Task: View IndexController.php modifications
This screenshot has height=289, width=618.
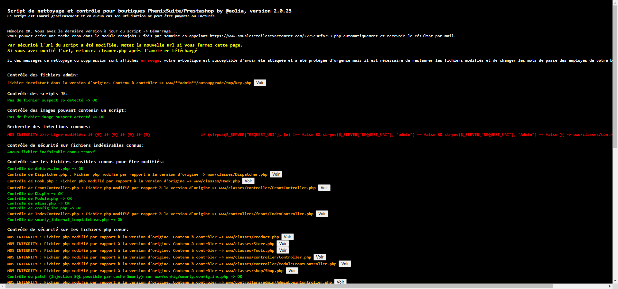Action: (322, 214)
